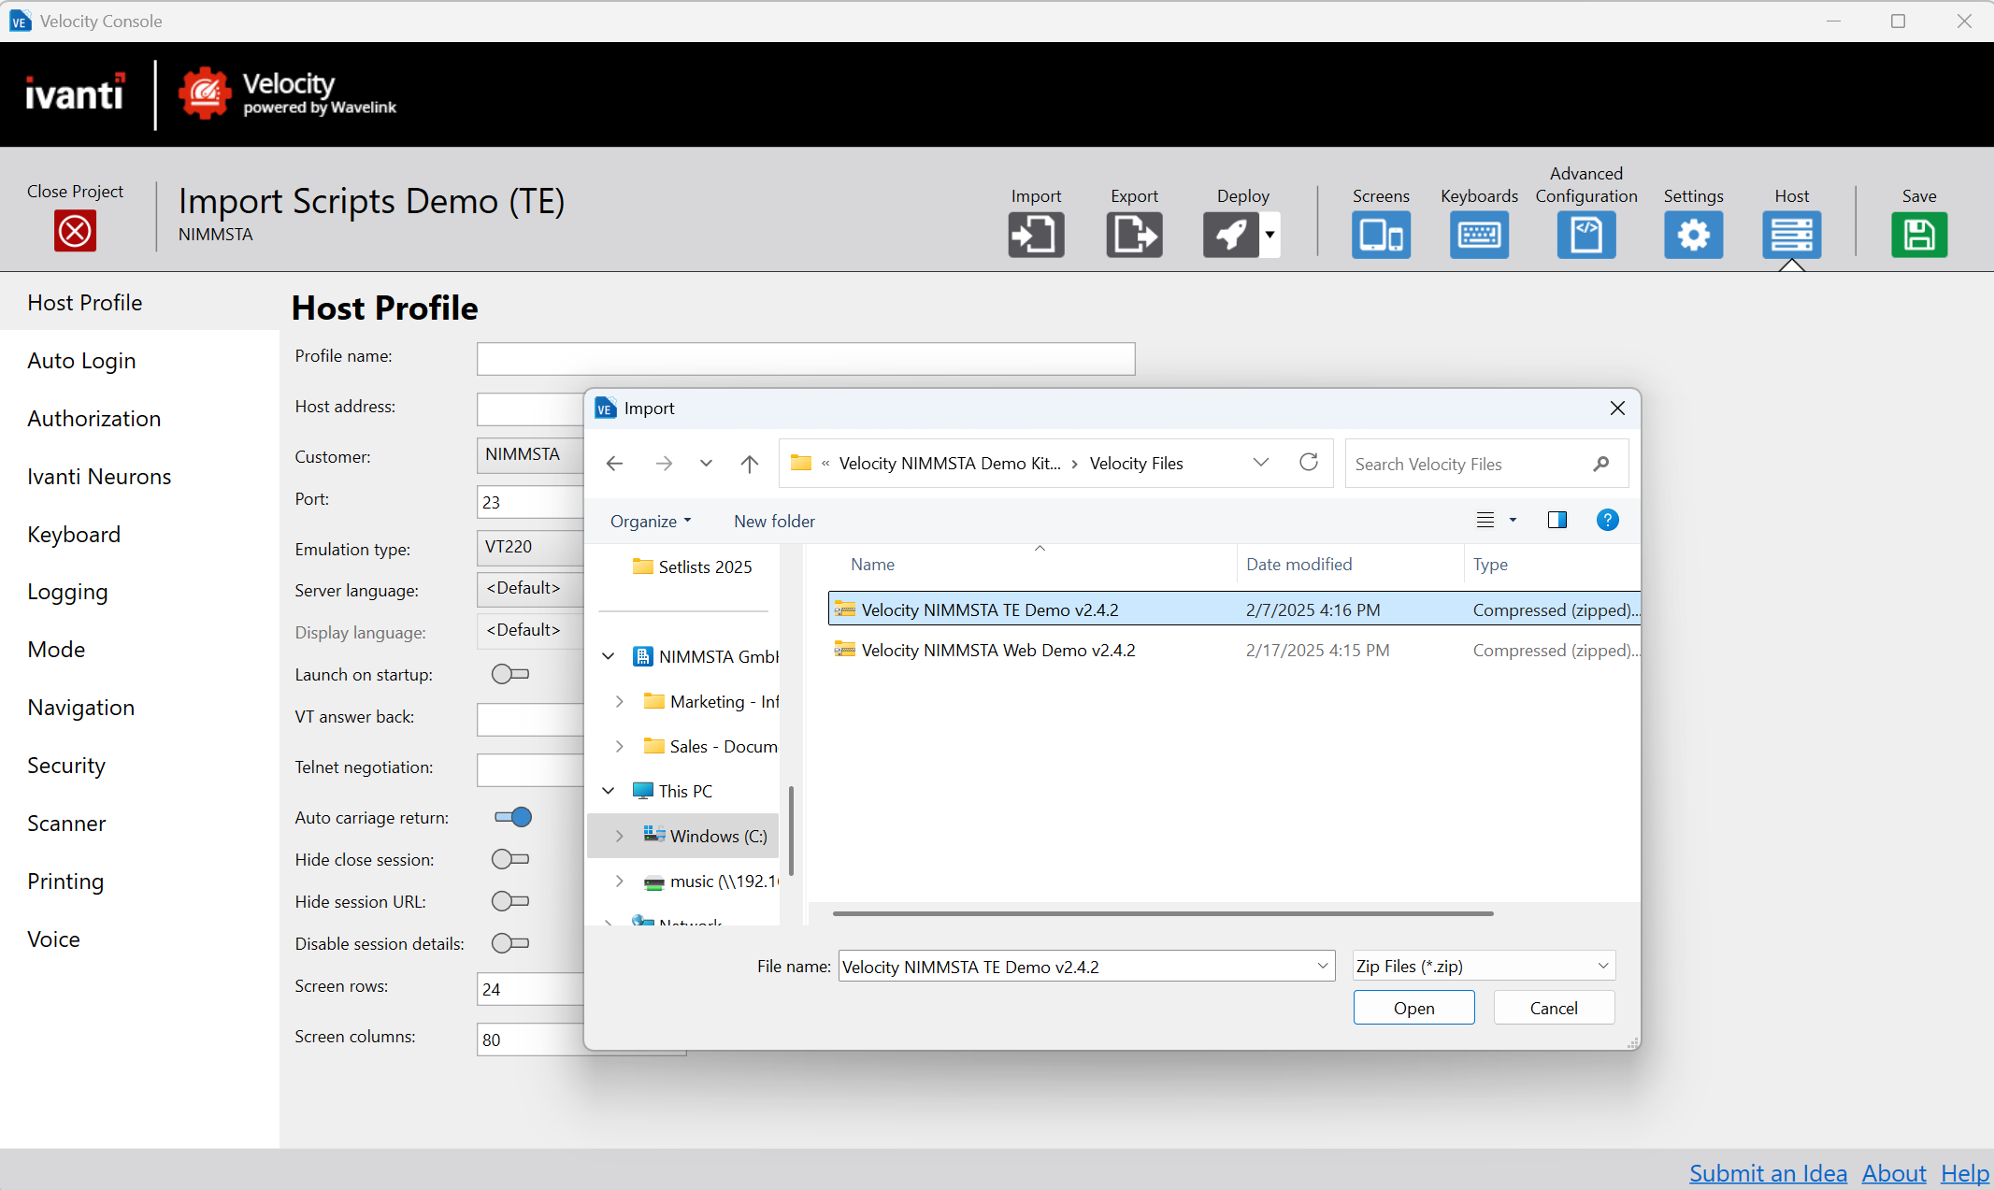This screenshot has height=1190, width=1994.
Task: Expand the Sales folder node
Action: point(620,746)
